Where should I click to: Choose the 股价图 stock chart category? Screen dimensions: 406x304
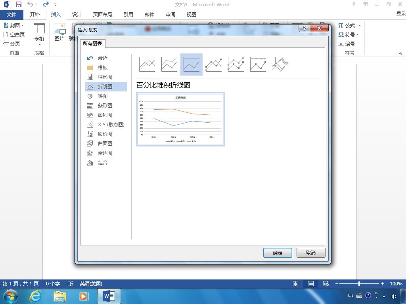click(106, 134)
